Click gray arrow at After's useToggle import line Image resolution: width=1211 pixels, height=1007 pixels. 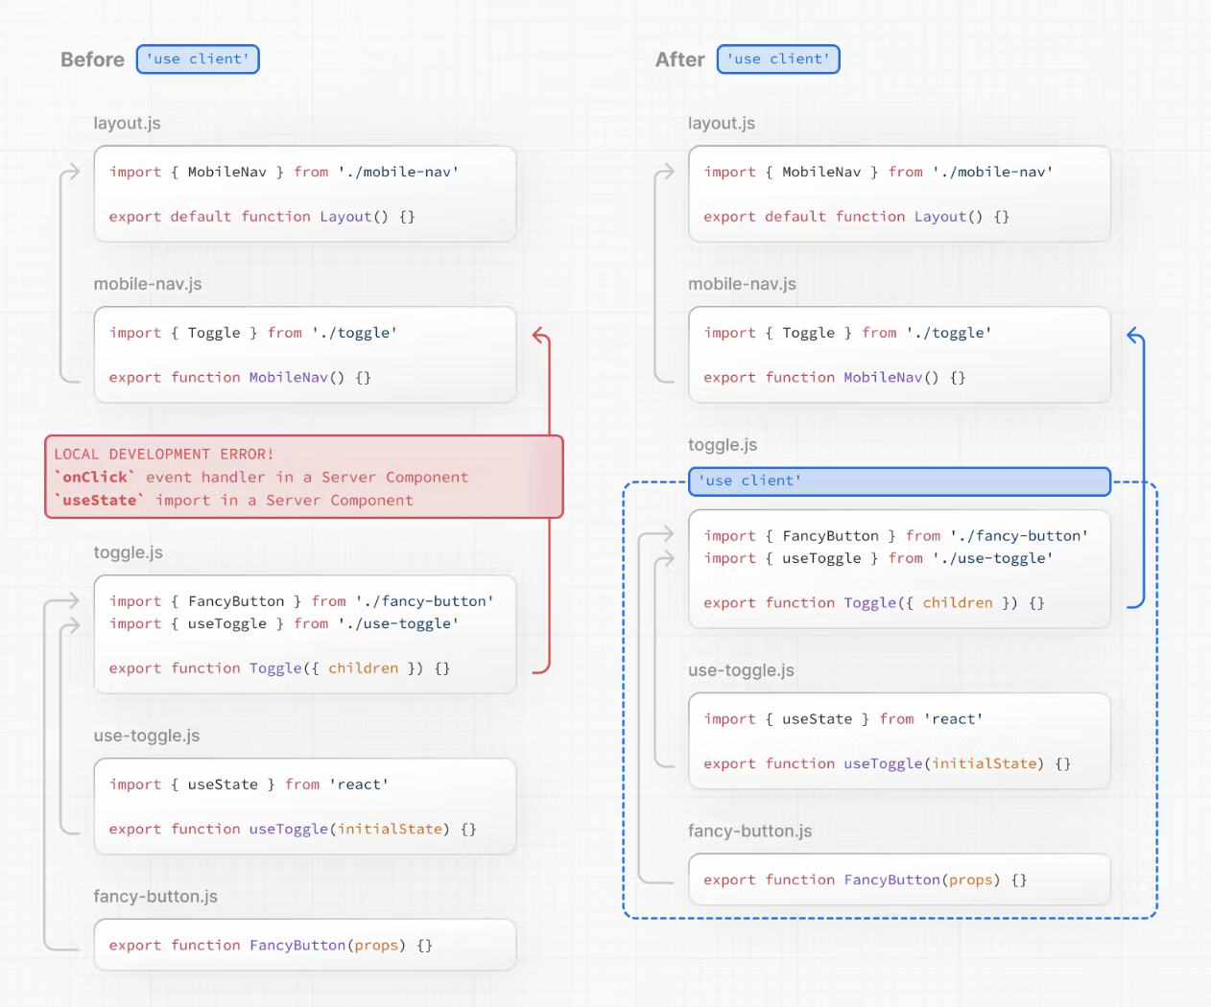click(x=666, y=559)
